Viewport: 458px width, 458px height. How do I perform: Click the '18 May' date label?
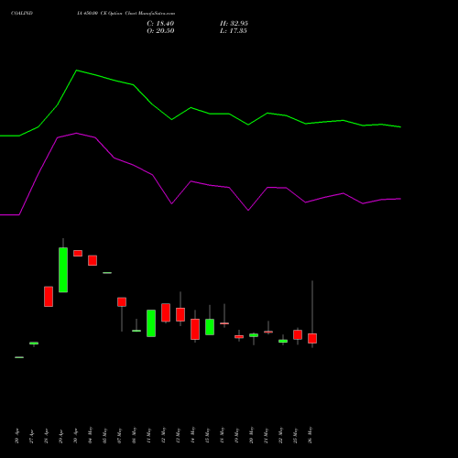(222, 436)
